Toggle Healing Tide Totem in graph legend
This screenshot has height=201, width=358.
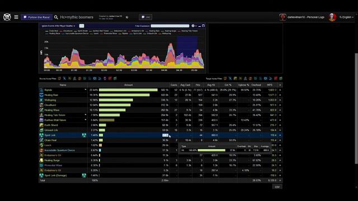tap(188, 31)
